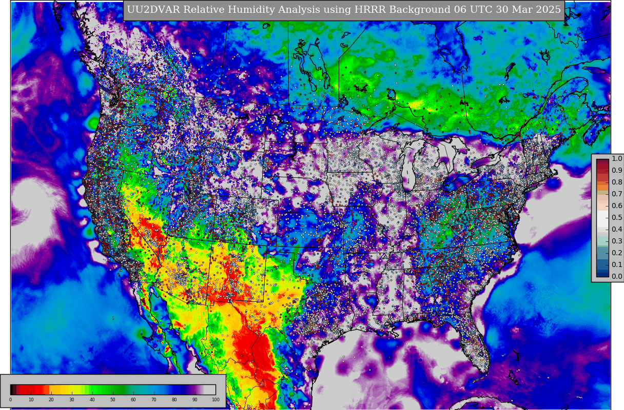Image resolution: width=624 pixels, height=410 pixels.
Task: Click the "30" tick label on the humidity legend
Action: tap(72, 400)
